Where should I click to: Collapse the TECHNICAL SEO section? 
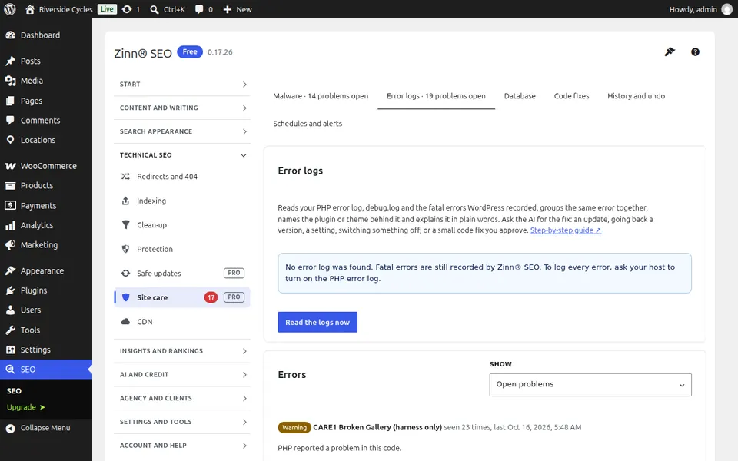coord(182,154)
